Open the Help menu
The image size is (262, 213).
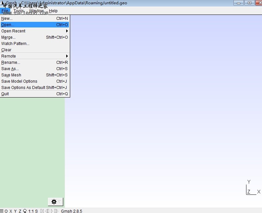pos(53,11)
